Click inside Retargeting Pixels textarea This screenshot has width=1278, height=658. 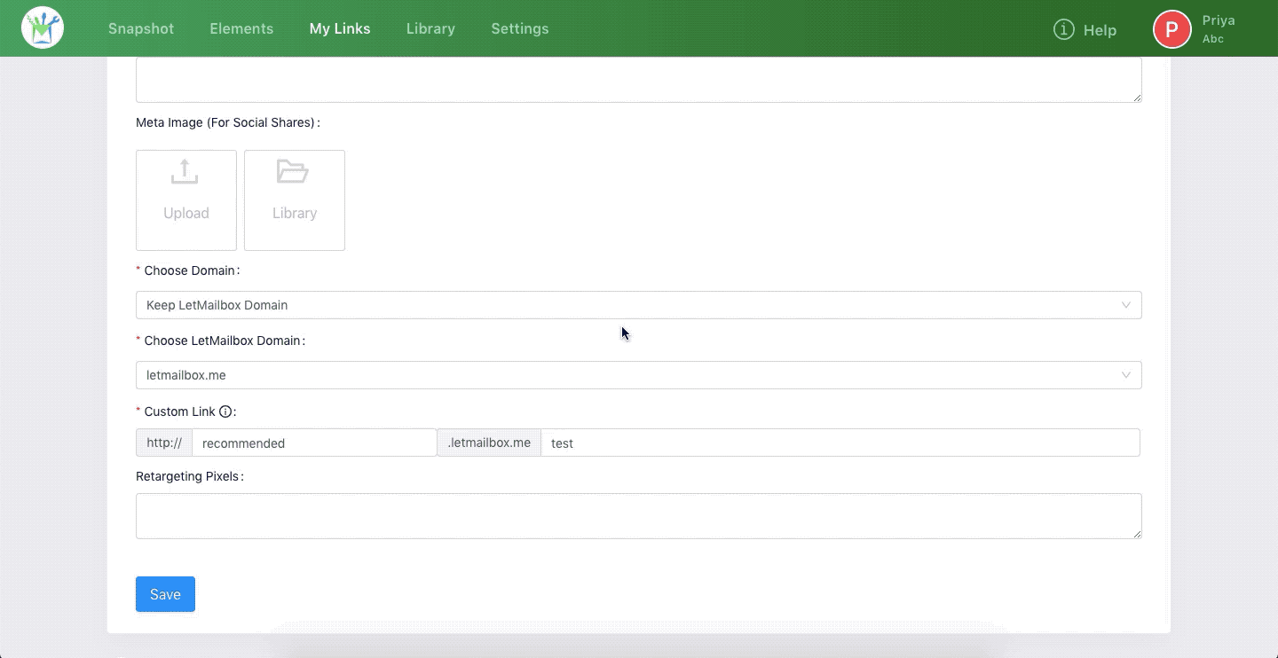click(x=639, y=516)
